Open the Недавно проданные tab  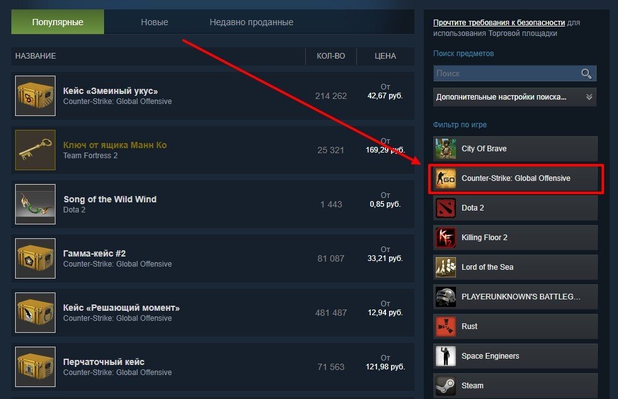point(252,22)
